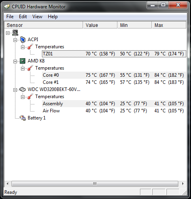Maximize the Hardware Monitor window
This screenshot has height=199, width=191.
point(163,5)
